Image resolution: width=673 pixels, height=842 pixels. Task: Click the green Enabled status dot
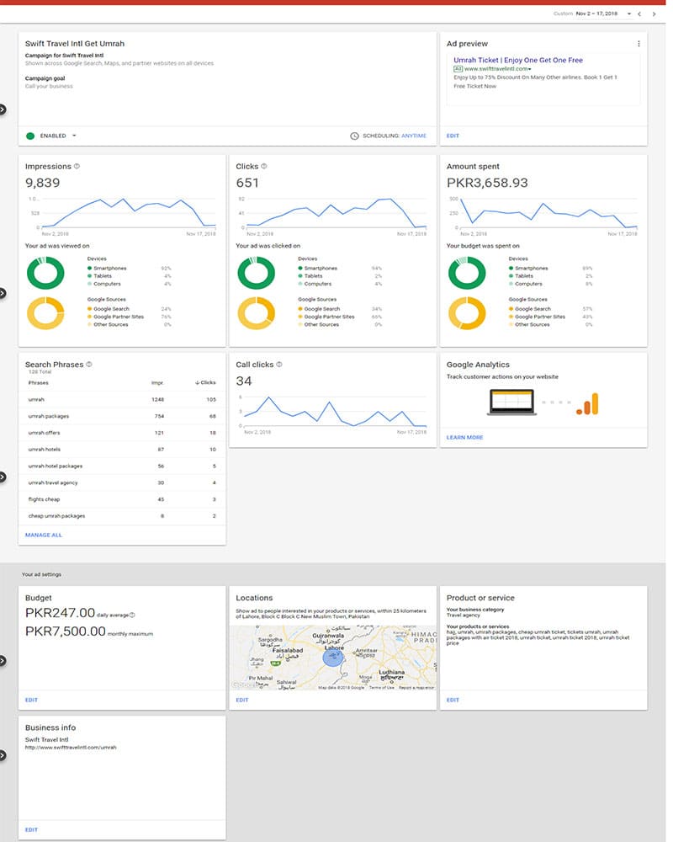coord(30,136)
